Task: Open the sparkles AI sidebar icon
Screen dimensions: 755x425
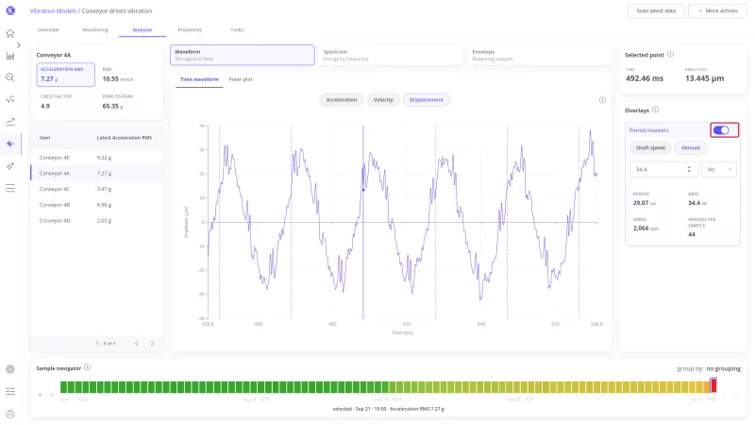Action: [10, 166]
